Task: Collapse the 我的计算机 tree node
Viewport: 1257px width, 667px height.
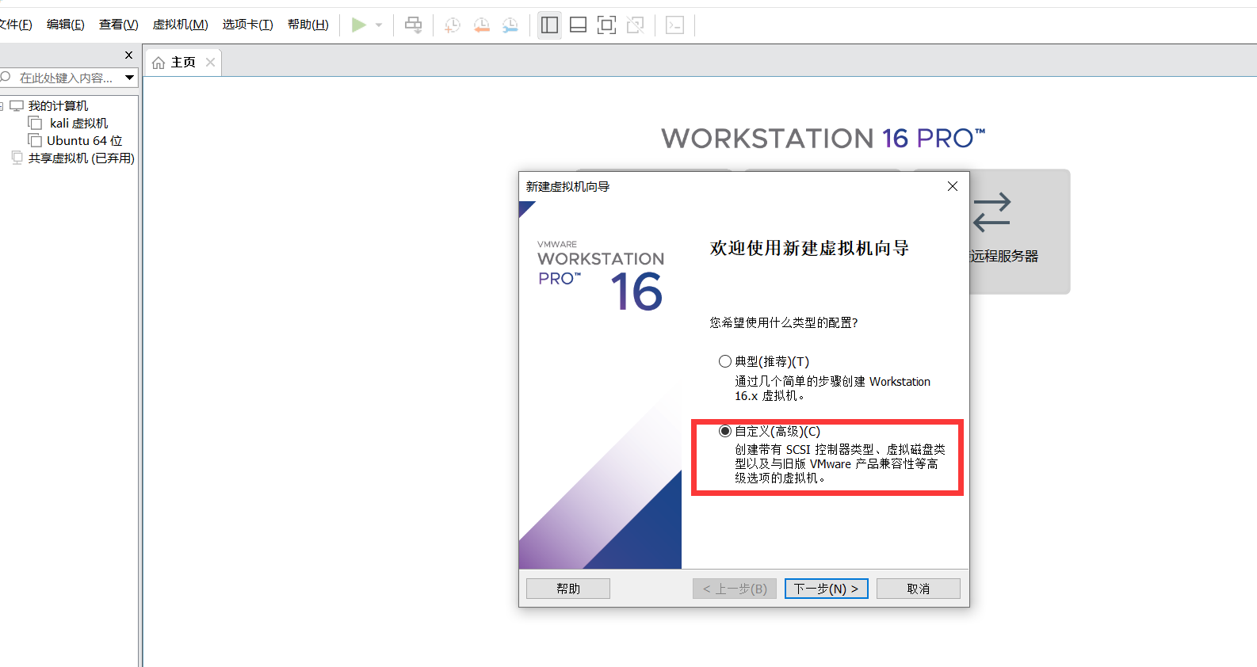Action: pos(2,106)
